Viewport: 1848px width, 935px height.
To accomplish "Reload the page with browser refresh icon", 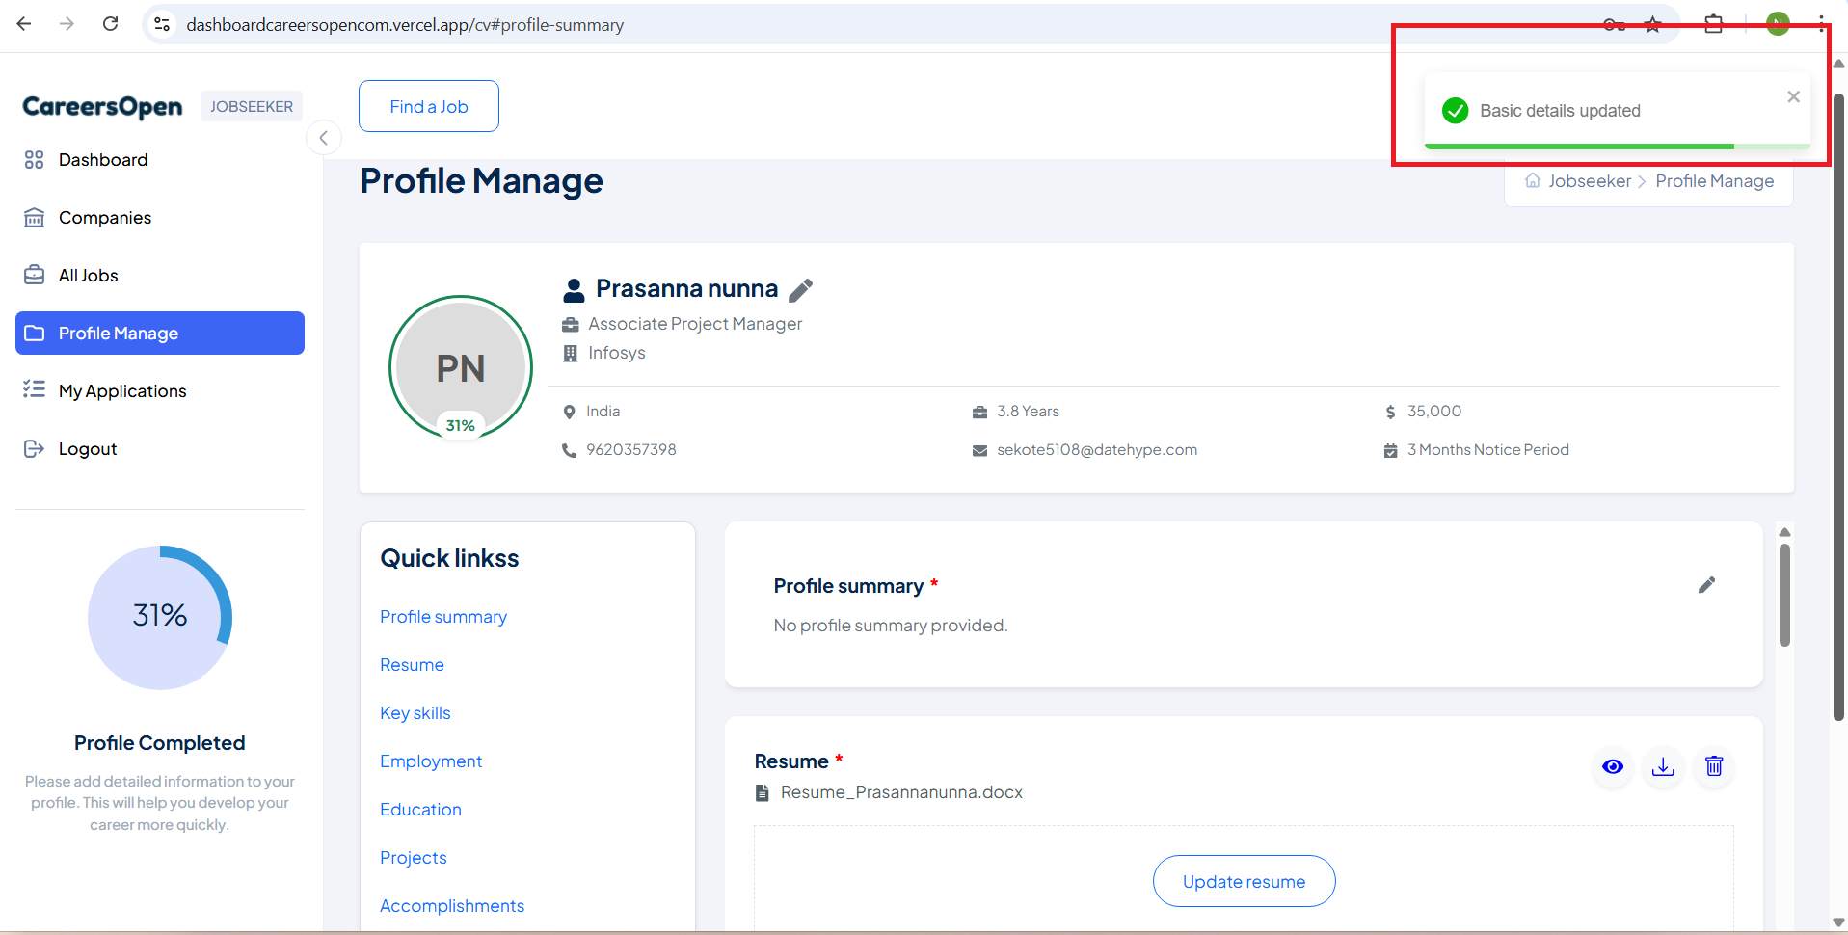I will pos(111,24).
